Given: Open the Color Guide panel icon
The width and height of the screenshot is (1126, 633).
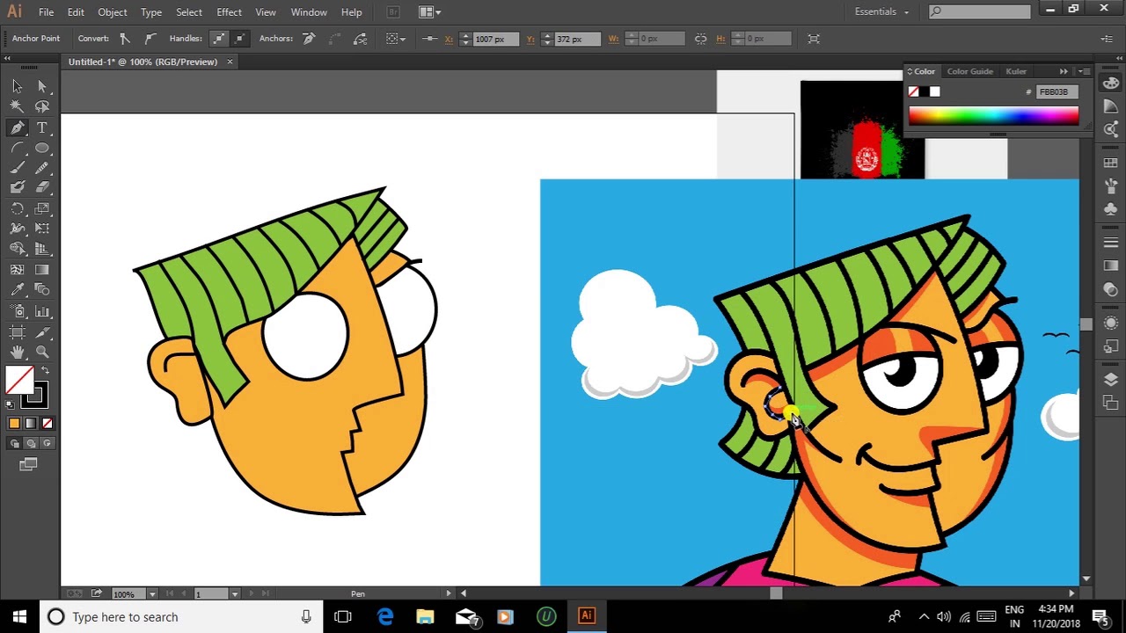Looking at the screenshot, I should coord(969,71).
